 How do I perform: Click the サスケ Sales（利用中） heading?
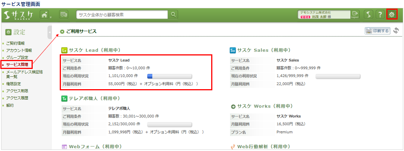pyautogui.click(x=264, y=50)
